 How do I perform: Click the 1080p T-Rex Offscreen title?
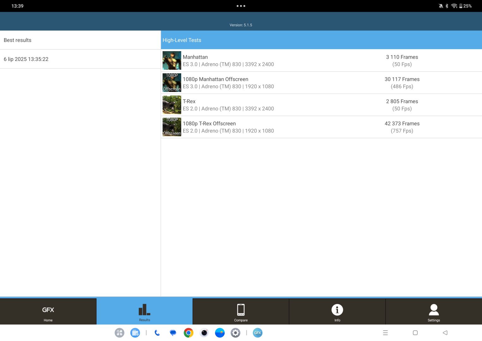209,123
